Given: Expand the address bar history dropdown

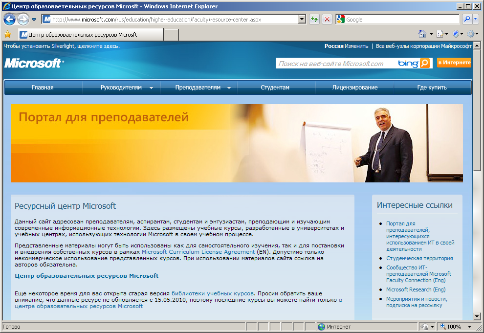Looking at the screenshot, I should pyautogui.click(x=302, y=20).
